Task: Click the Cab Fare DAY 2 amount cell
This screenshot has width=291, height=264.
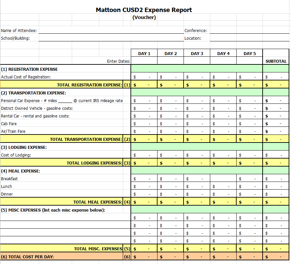Action: [171, 124]
